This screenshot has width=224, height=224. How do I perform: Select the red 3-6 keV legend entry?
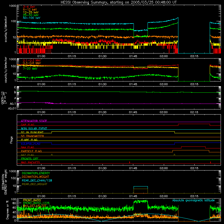pyautogui.click(x=29, y=7)
